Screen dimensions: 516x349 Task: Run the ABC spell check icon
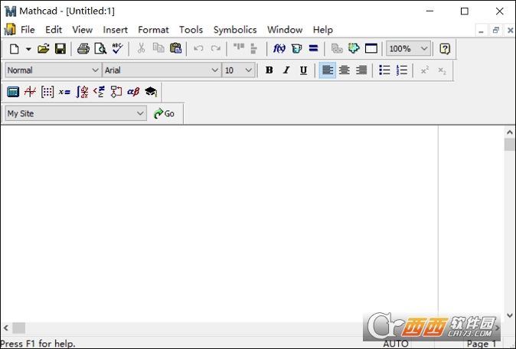(x=117, y=48)
